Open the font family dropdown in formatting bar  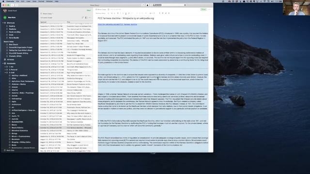[x=101, y=13]
